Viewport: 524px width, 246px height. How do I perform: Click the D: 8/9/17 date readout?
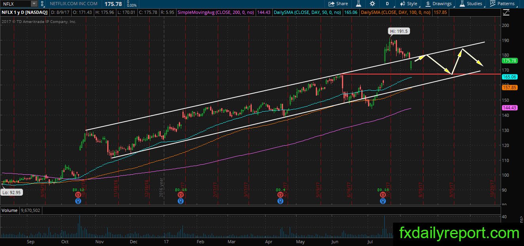(x=61, y=12)
